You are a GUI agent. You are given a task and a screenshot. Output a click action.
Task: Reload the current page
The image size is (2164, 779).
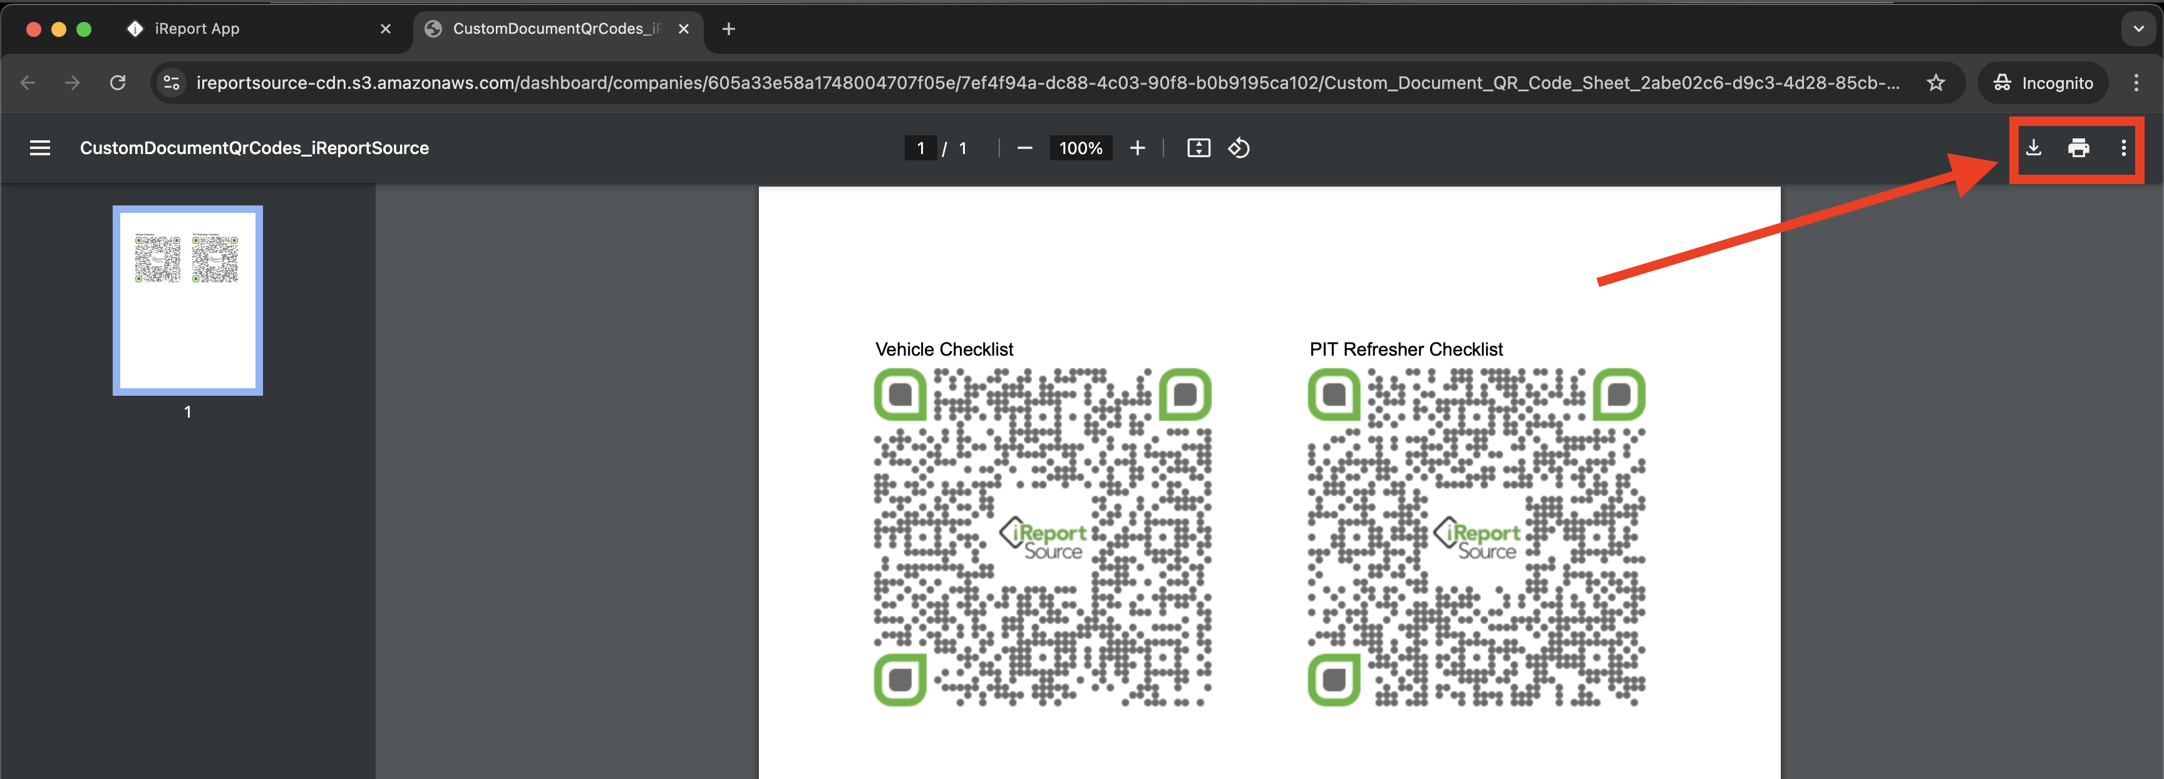click(x=118, y=83)
